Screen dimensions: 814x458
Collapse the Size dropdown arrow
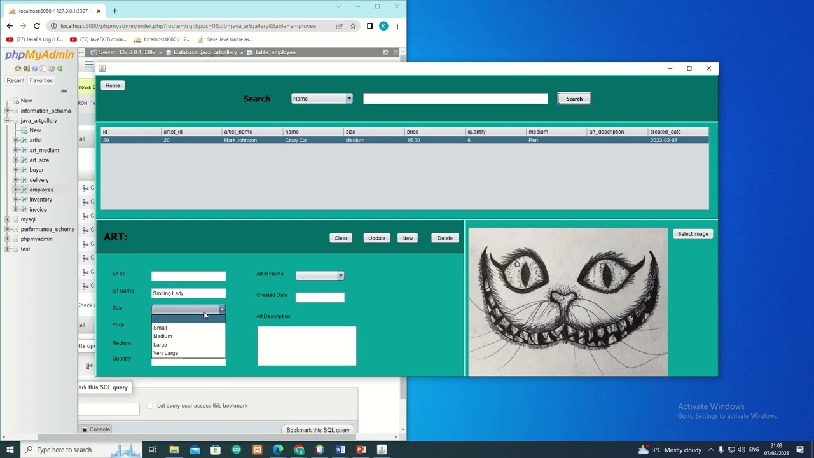pos(221,310)
